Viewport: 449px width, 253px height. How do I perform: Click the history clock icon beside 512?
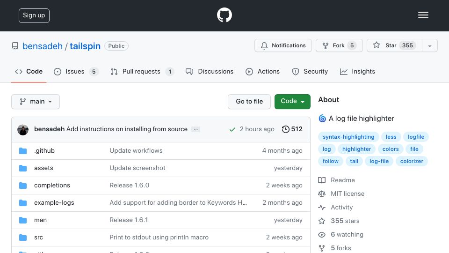285,129
